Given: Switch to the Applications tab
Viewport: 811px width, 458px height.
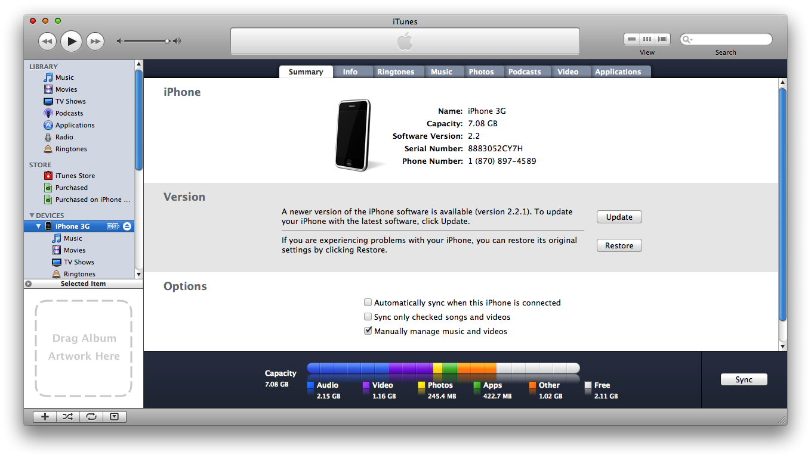Looking at the screenshot, I should click(x=618, y=71).
